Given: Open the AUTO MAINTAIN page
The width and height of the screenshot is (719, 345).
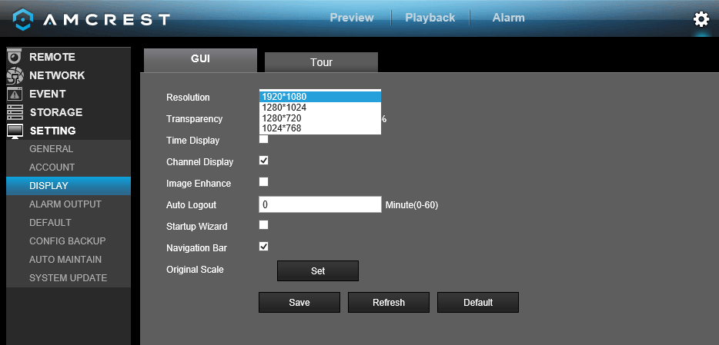Looking at the screenshot, I should pyautogui.click(x=69, y=260).
